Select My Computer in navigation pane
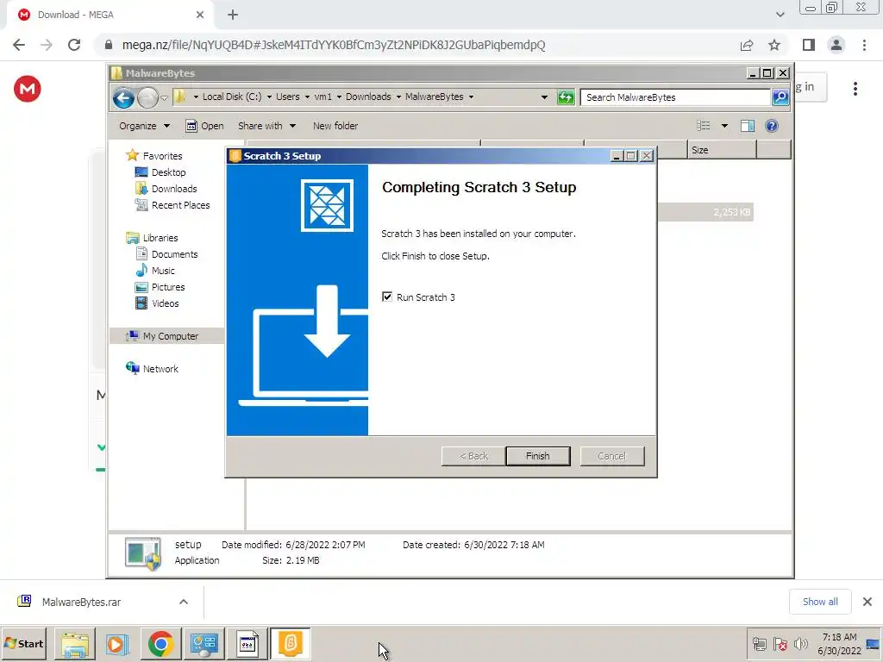883x662 pixels. (x=170, y=336)
